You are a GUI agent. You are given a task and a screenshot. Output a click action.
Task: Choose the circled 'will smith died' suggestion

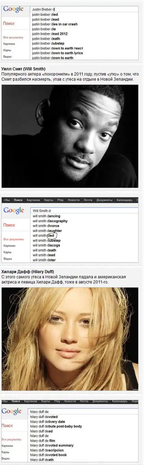44,236
